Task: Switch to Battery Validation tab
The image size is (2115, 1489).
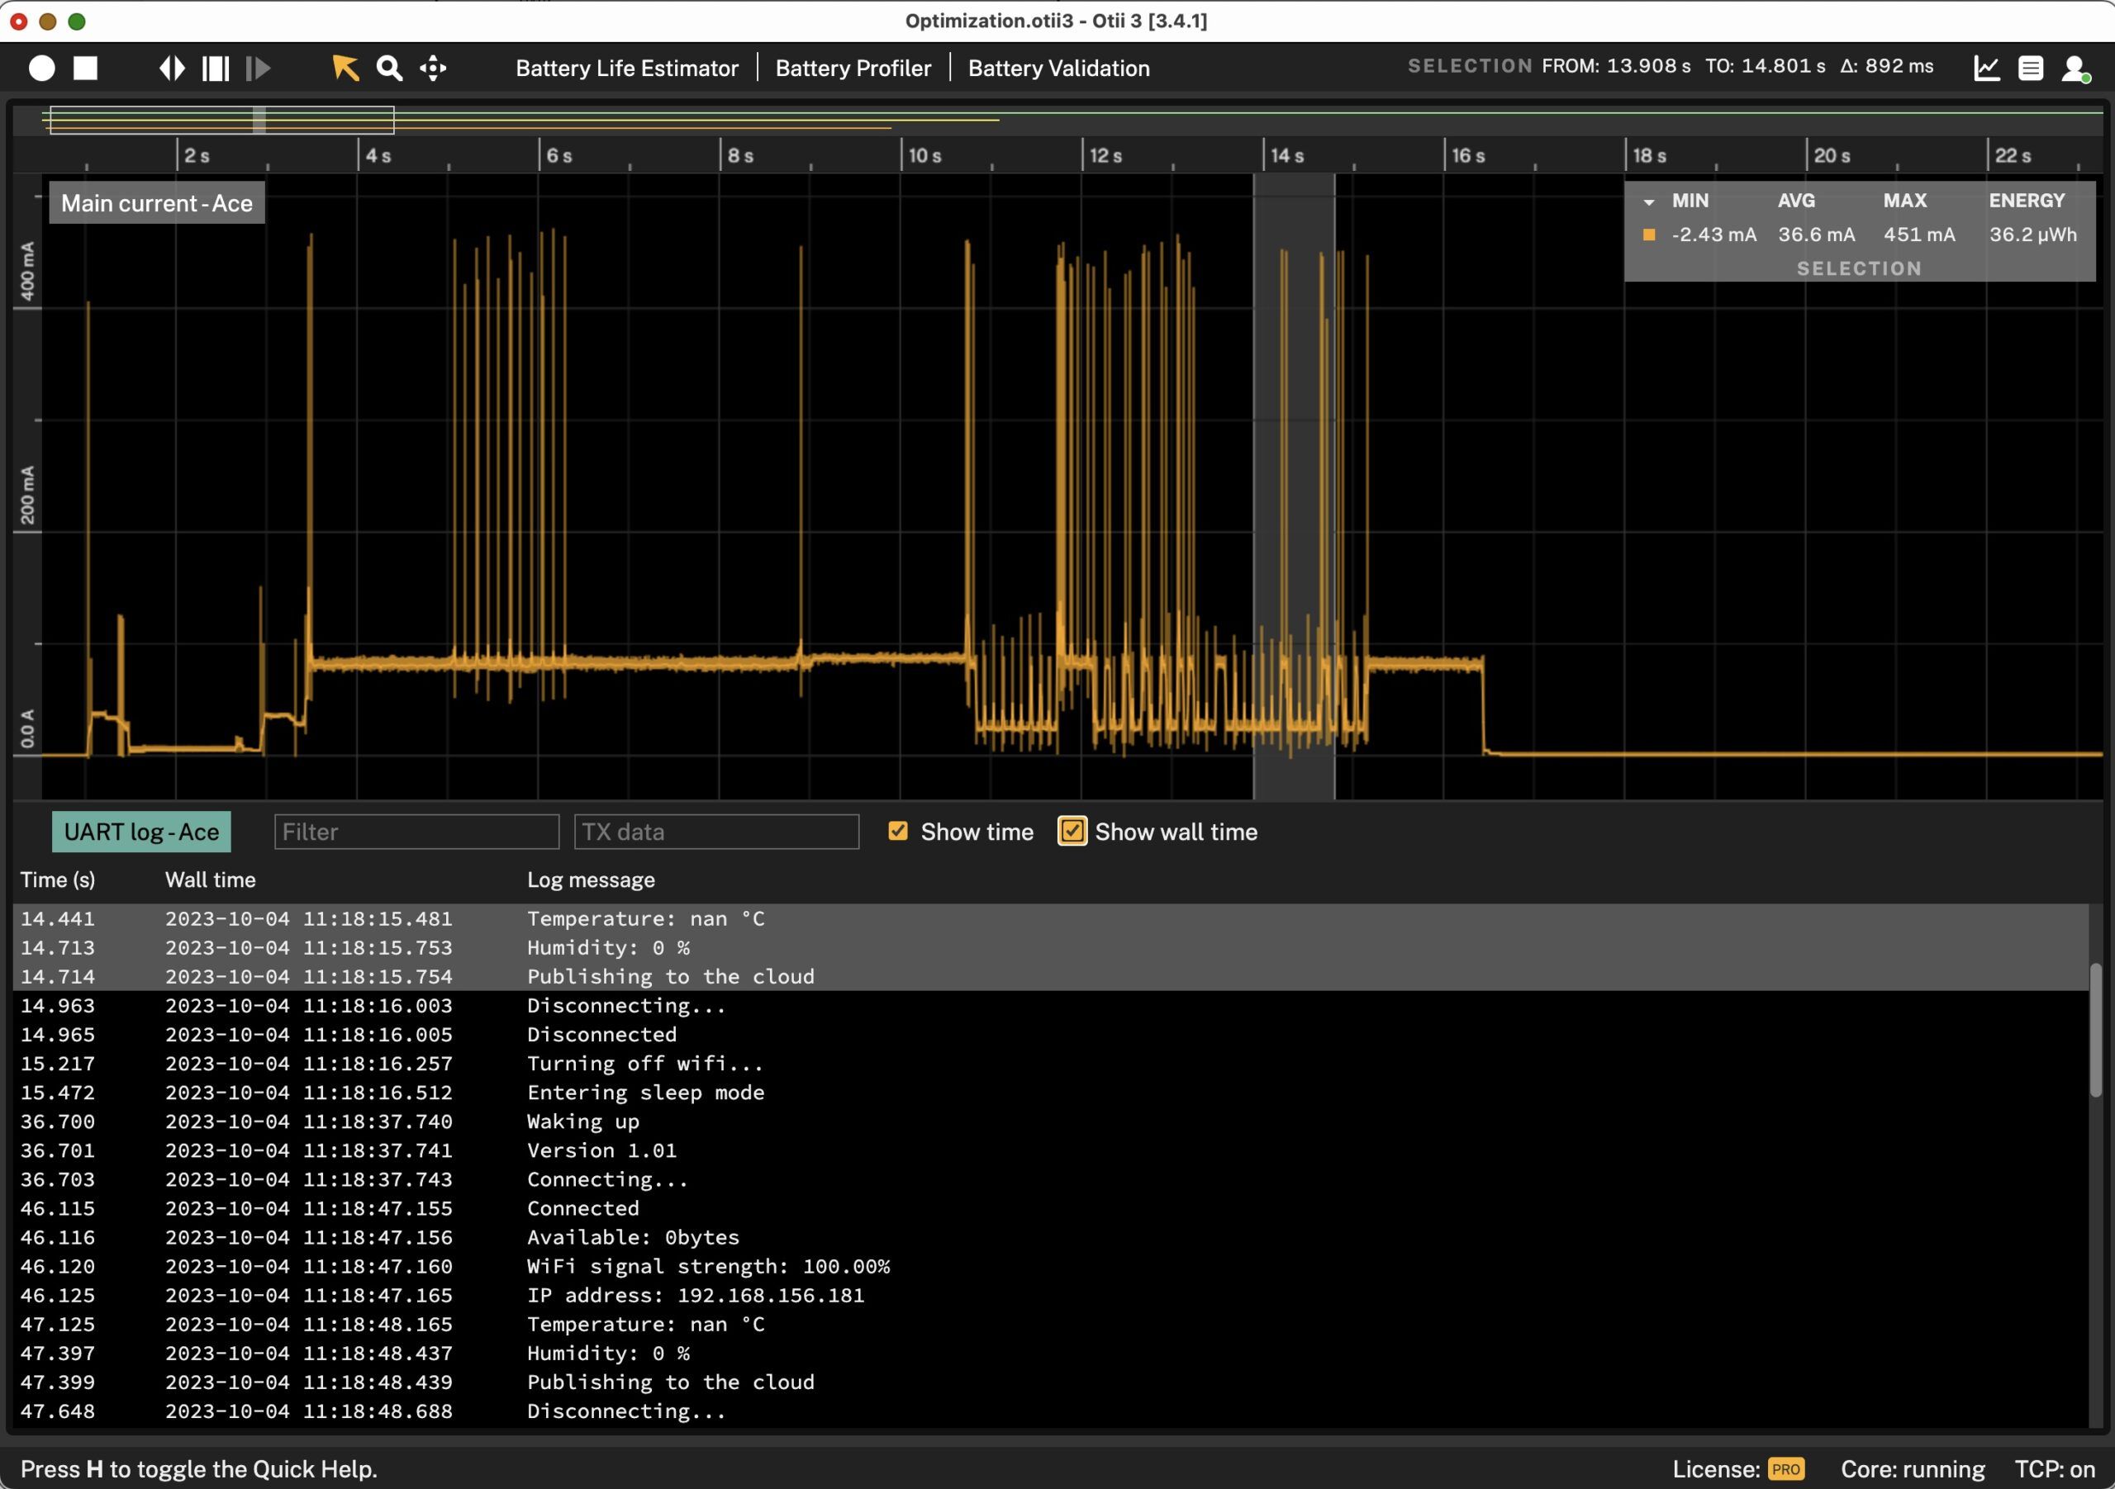Action: coord(1057,68)
